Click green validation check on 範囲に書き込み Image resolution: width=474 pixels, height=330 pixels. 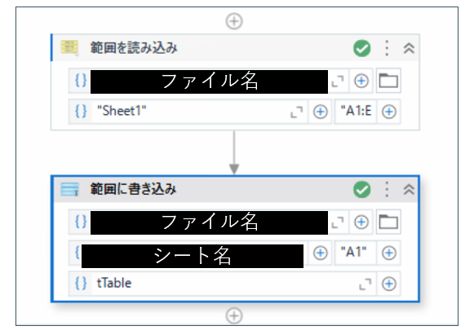pyautogui.click(x=362, y=190)
